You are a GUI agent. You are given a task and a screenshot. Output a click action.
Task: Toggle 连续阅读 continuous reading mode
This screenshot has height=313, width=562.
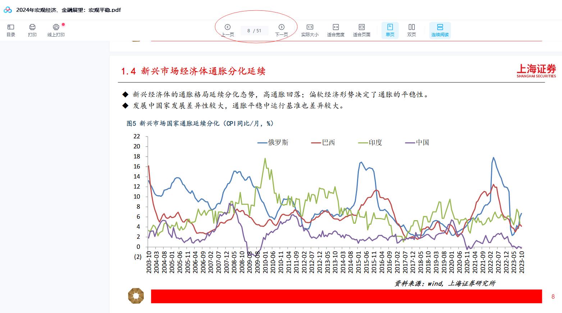click(x=440, y=30)
